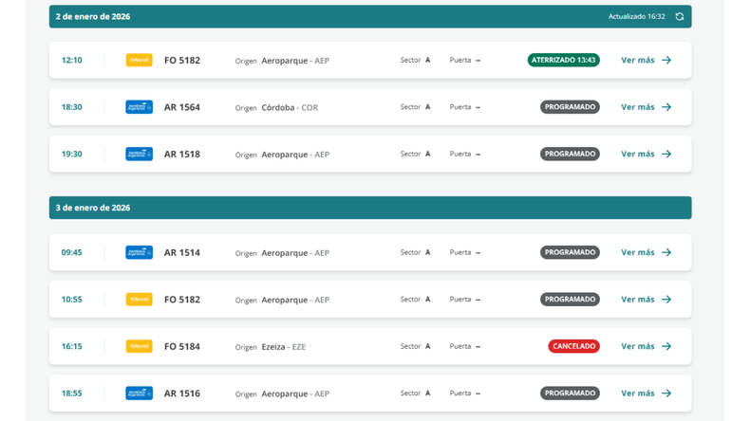Open Ver más for flight AR 1516

(646, 394)
